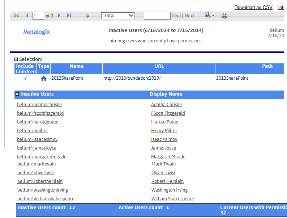This screenshot has width=287, height=218.
Task: Click Isaac Asimov display name
Action: coord(164,139)
